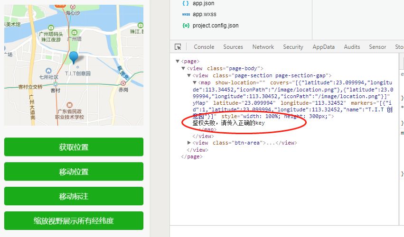This screenshot has width=404, height=237.
Task: Open the Sensor tab
Action: [377, 47]
